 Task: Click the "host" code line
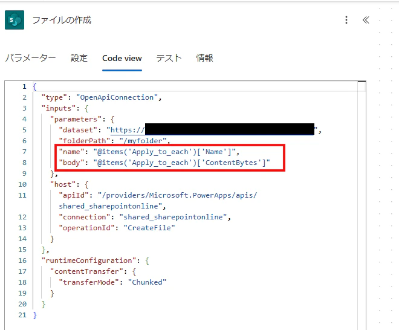pyautogui.click(x=69, y=184)
